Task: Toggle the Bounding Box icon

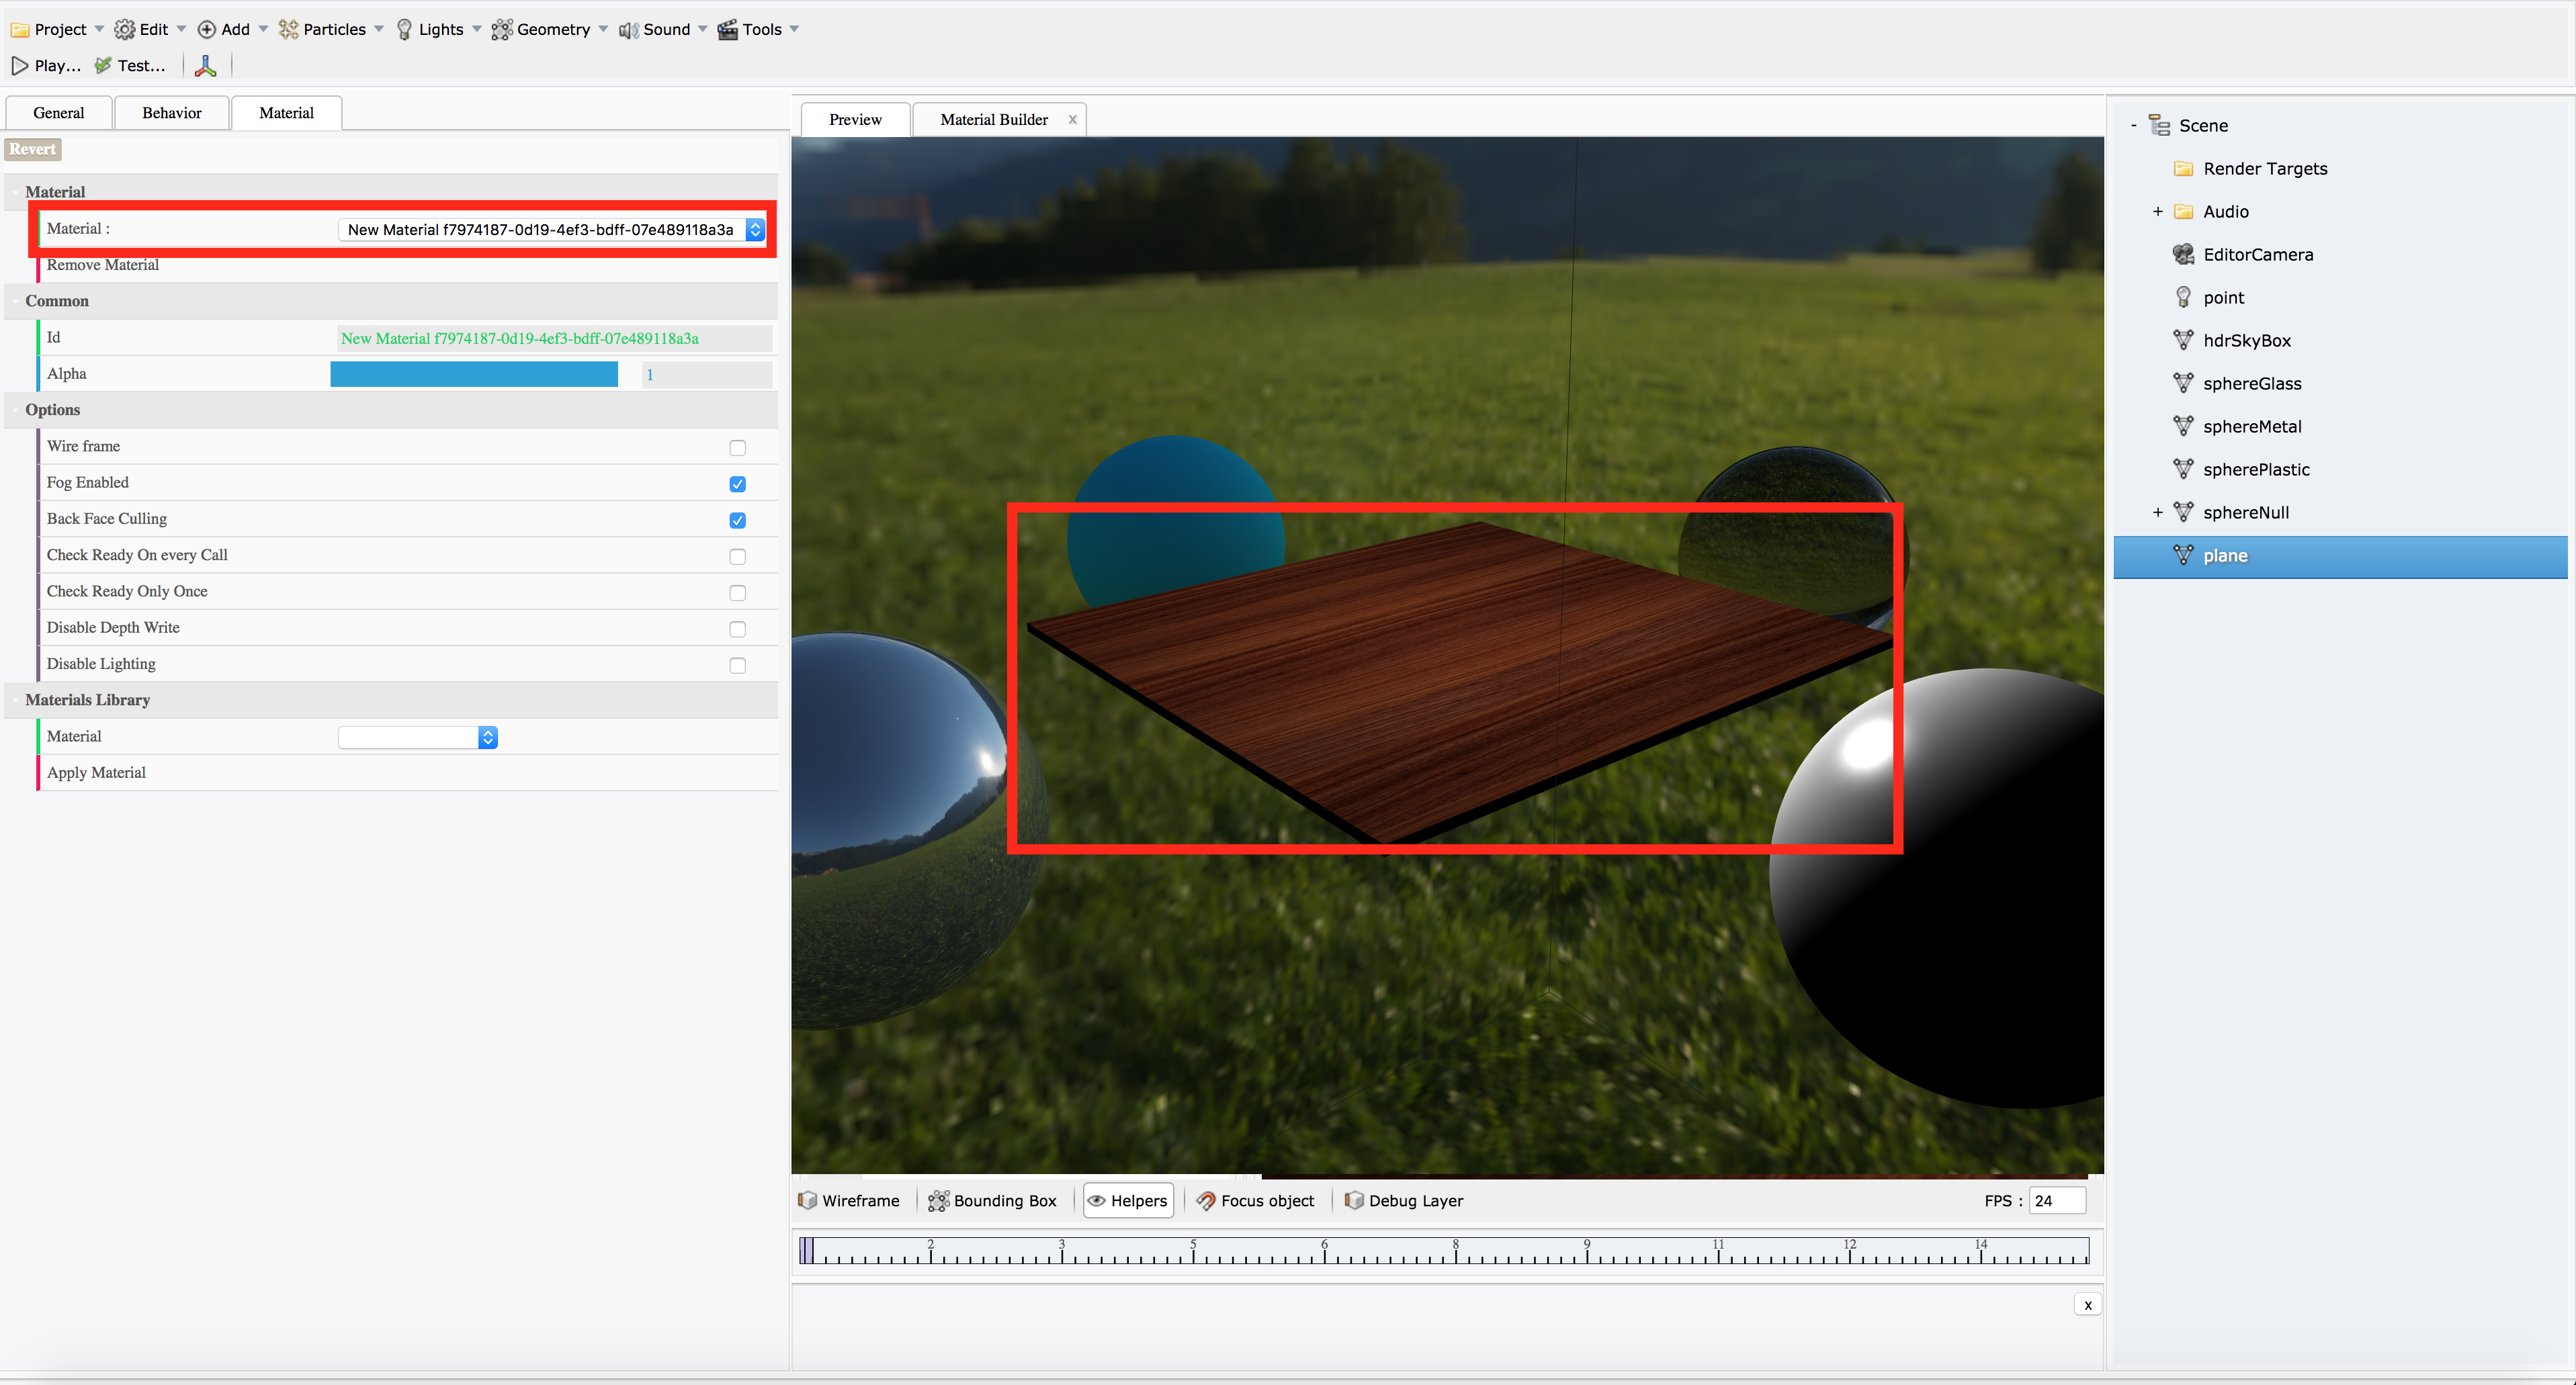Action: pos(938,1200)
